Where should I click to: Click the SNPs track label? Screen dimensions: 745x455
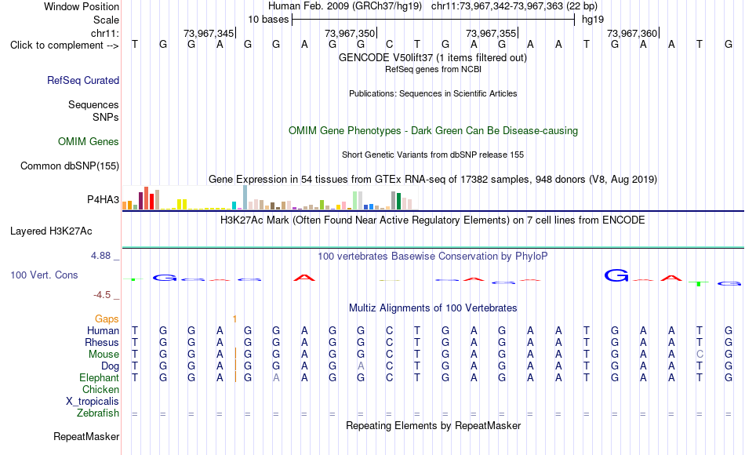click(x=106, y=117)
